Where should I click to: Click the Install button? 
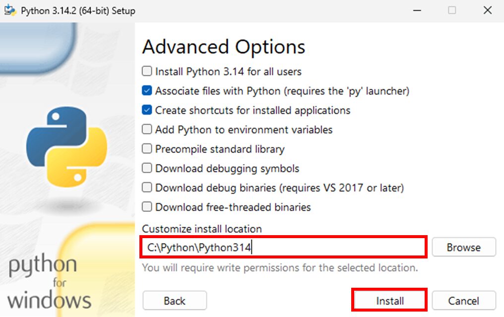389,300
